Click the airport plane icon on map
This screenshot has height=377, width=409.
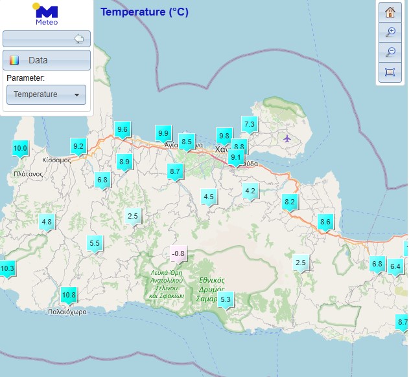click(288, 138)
